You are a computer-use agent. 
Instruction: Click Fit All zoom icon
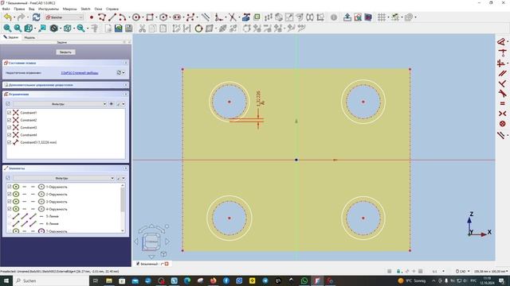(7, 29)
